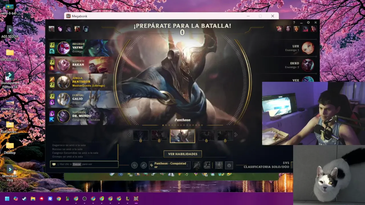Click Vayne's champion portrait in team list
This screenshot has height=205, width=365.
(63, 48)
